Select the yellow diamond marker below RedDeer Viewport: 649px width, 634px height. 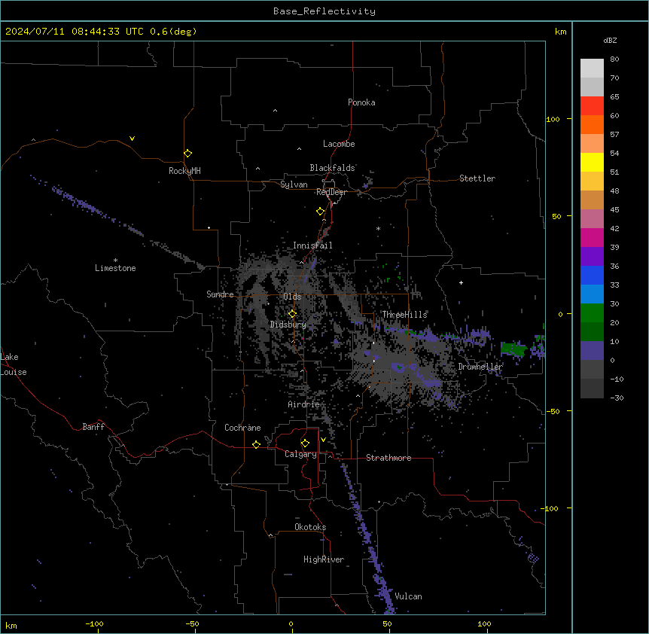[x=320, y=212]
